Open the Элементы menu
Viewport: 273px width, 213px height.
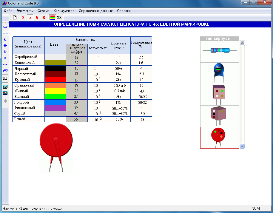25,11
